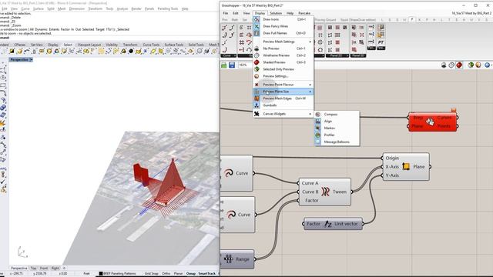Image resolution: width=493 pixels, height=277 pixels.
Task: Toggle Osnap in Rhino status bar
Action: click(x=190, y=274)
